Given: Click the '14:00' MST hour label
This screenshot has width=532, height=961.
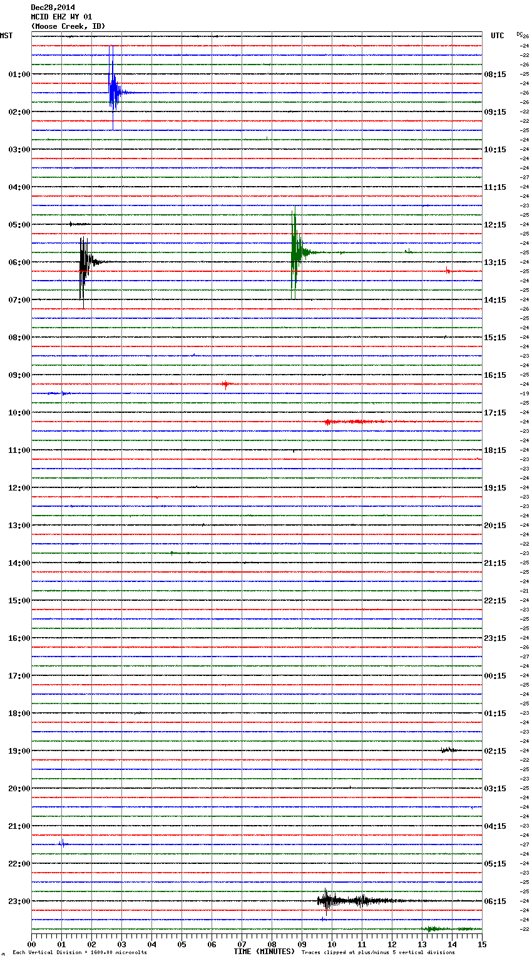Looking at the screenshot, I should click(19, 563).
